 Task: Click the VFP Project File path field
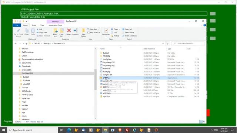114,14
